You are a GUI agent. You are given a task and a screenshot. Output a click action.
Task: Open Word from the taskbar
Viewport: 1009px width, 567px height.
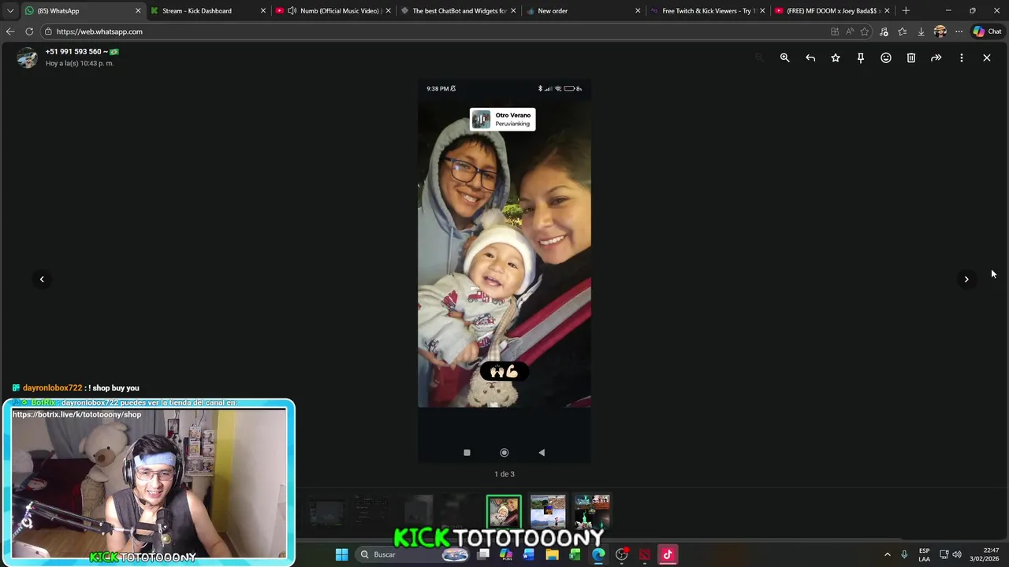tap(529, 554)
